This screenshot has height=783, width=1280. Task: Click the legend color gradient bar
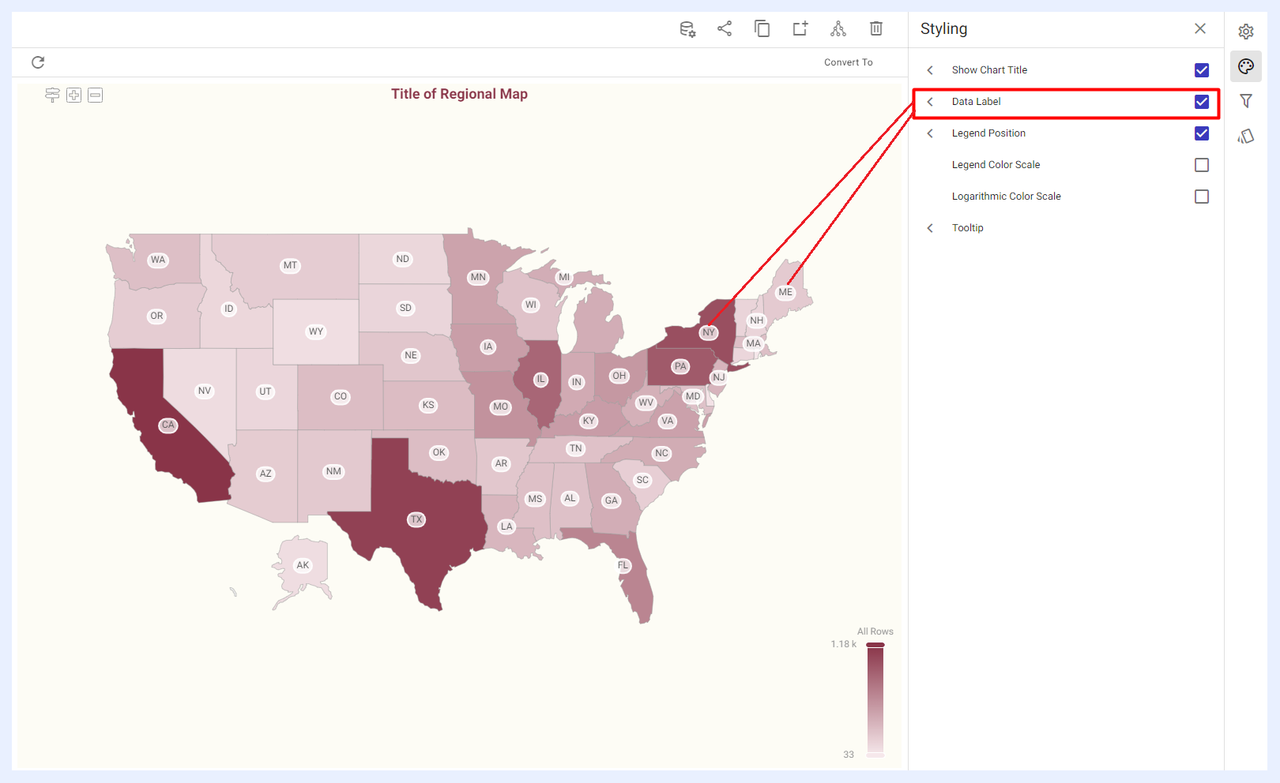coord(875,700)
